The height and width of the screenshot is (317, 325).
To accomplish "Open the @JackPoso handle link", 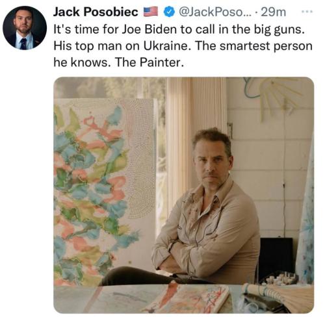I will tap(215, 12).
